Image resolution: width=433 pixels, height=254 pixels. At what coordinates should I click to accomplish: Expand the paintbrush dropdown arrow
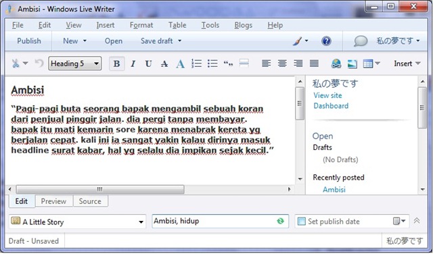(306, 41)
